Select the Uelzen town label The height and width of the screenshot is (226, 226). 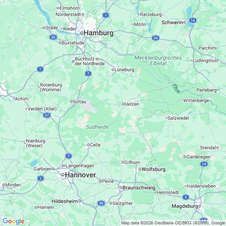132,104
